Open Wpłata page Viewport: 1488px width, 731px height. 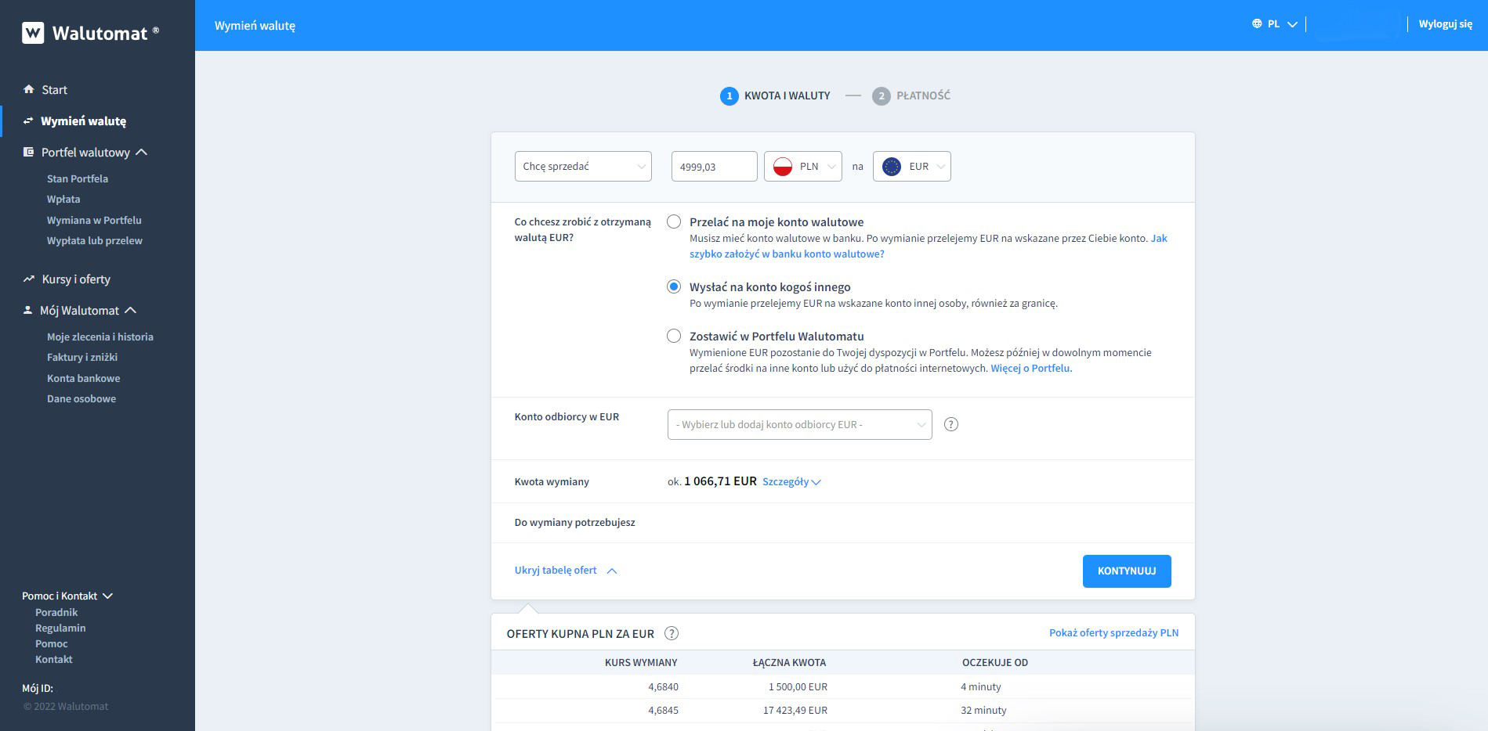tap(63, 199)
